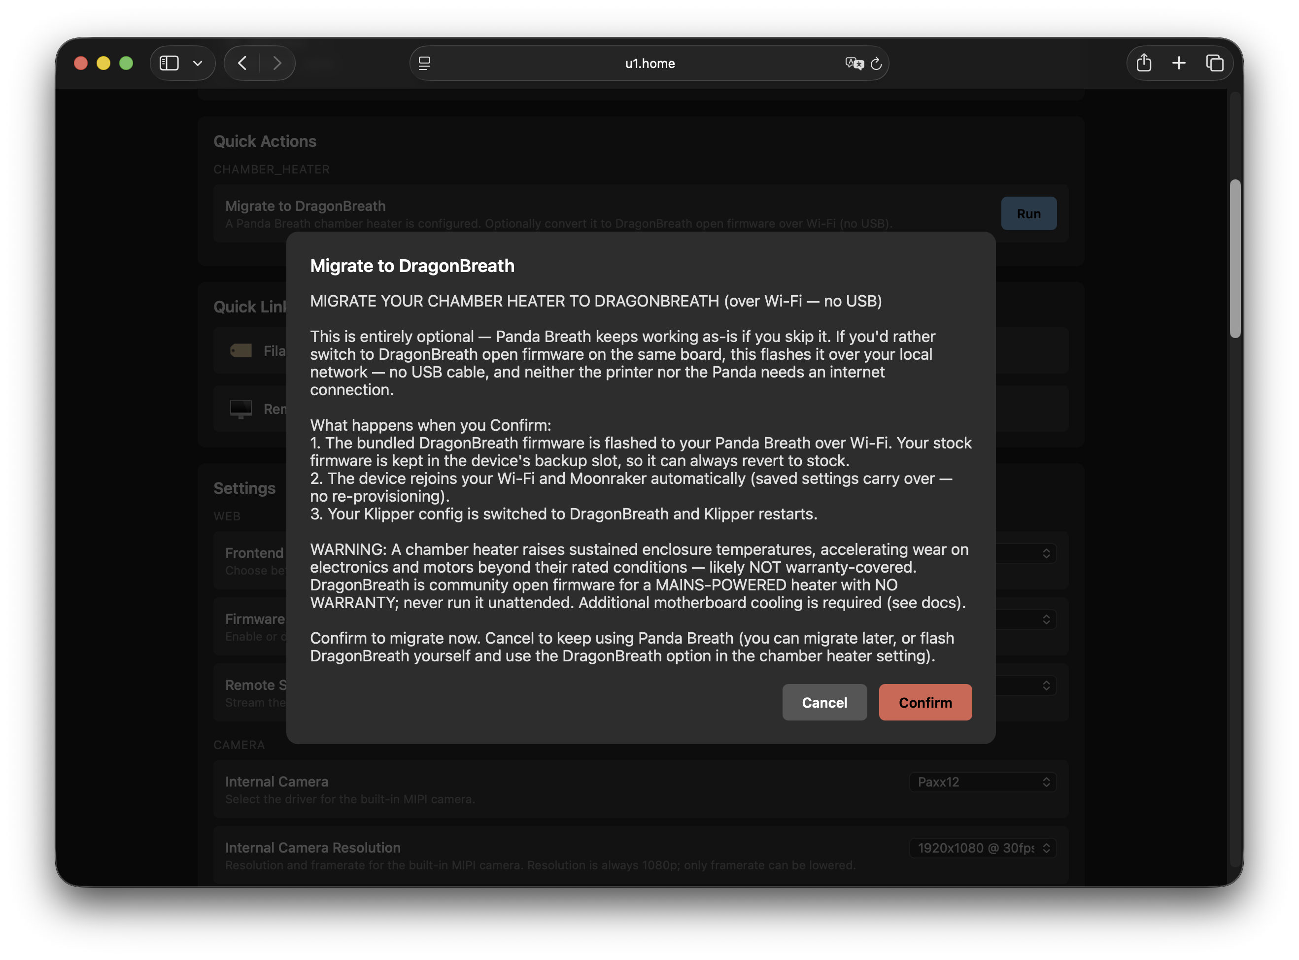Open the 1920x1080 @ 30fps resolution dropdown

point(983,848)
